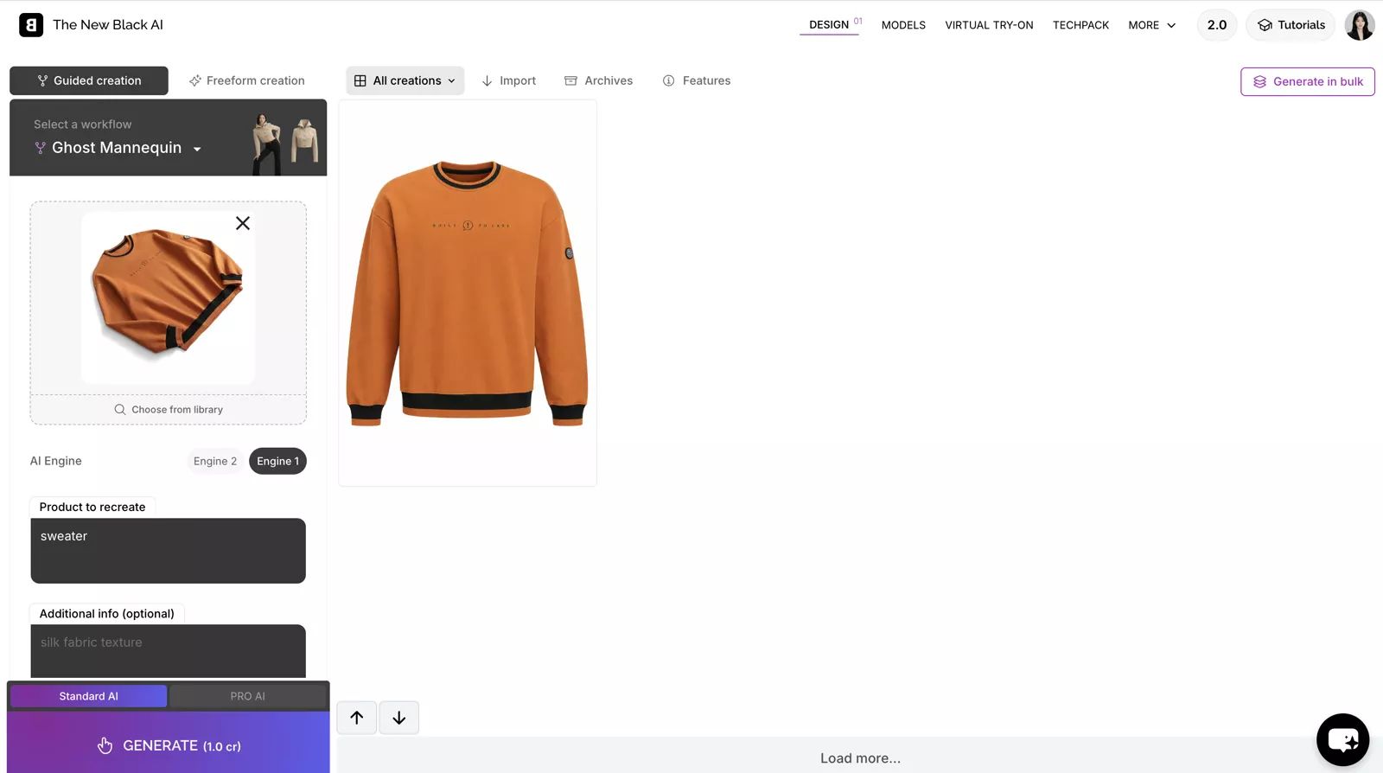This screenshot has width=1383, height=773.
Task: Click Load more... at the bottom
Action: pos(860,758)
